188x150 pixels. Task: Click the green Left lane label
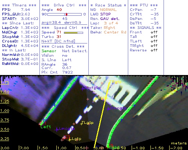point(45,127)
